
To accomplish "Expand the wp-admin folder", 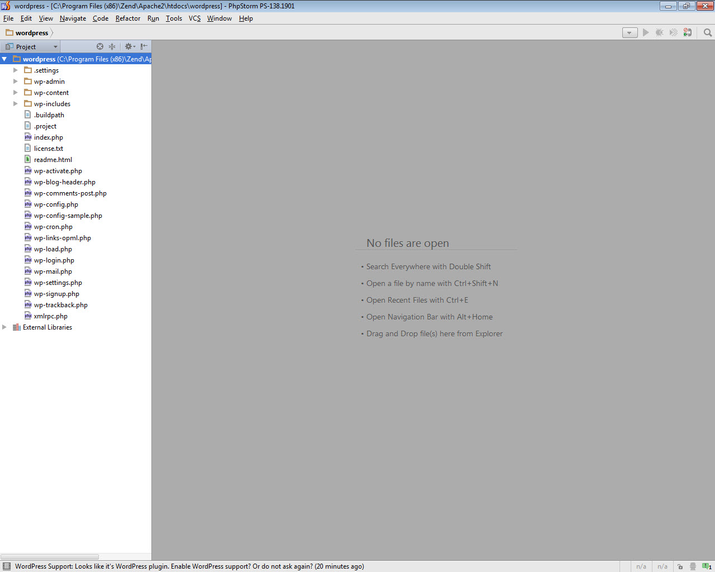I will [16, 82].
